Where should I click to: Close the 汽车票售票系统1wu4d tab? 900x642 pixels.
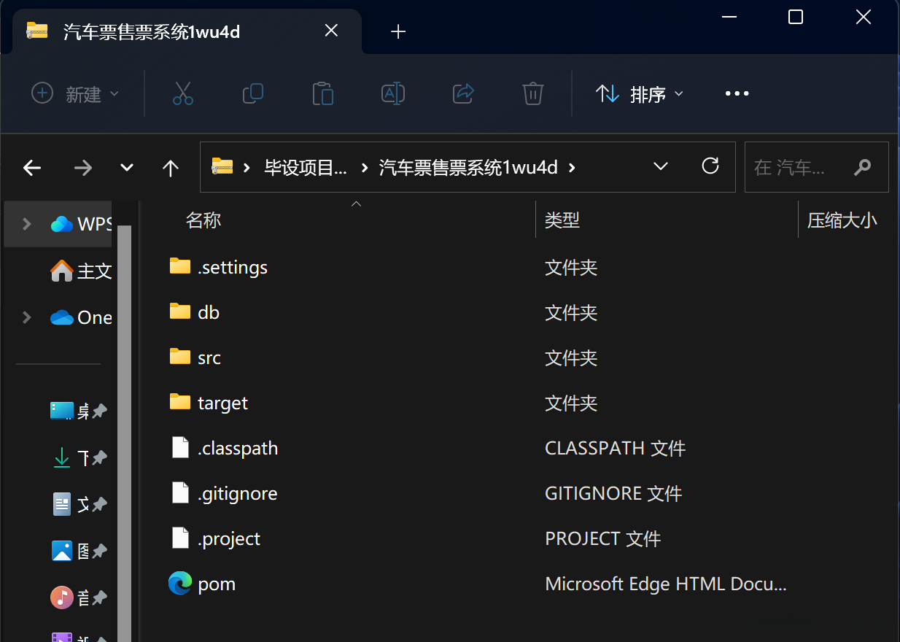coord(331,31)
